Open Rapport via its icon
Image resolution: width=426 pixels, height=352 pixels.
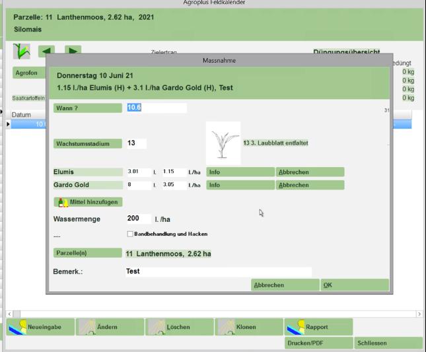pyautogui.click(x=296, y=326)
